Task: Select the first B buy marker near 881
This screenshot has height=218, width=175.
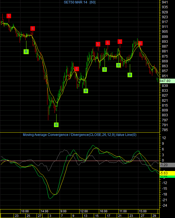Action: tap(26, 52)
